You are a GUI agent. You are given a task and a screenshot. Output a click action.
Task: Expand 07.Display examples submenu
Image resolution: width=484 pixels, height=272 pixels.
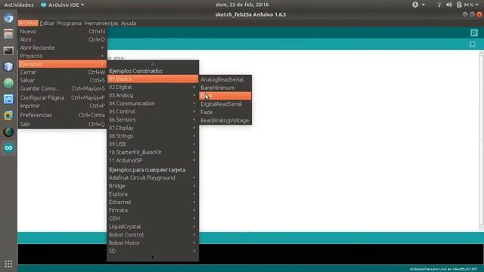[x=153, y=128]
